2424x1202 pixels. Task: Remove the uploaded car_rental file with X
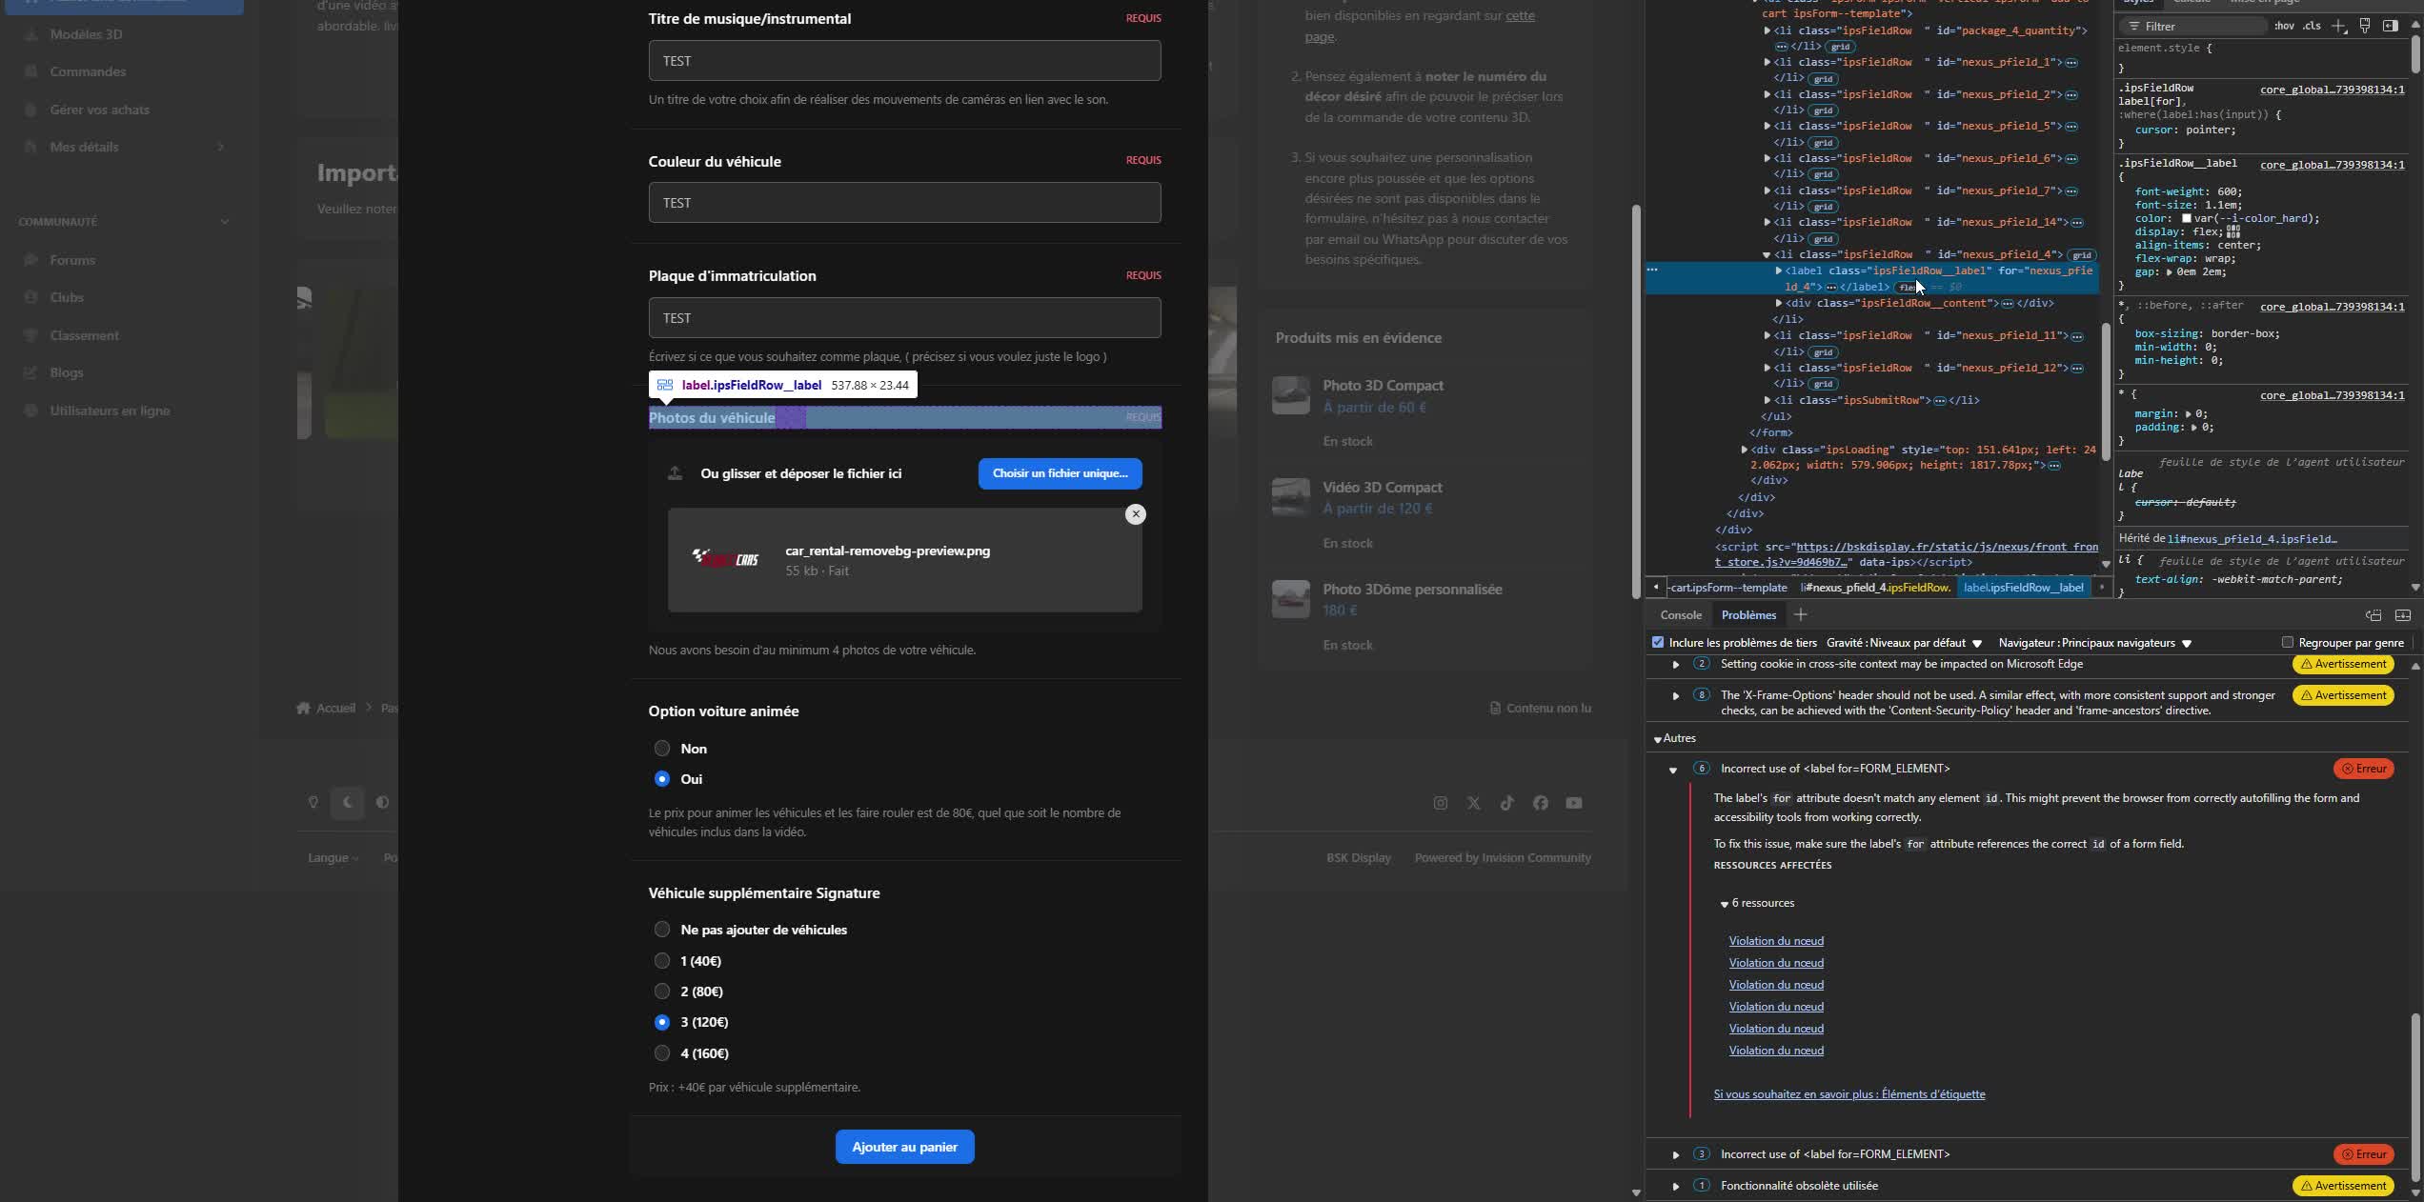coord(1135,514)
